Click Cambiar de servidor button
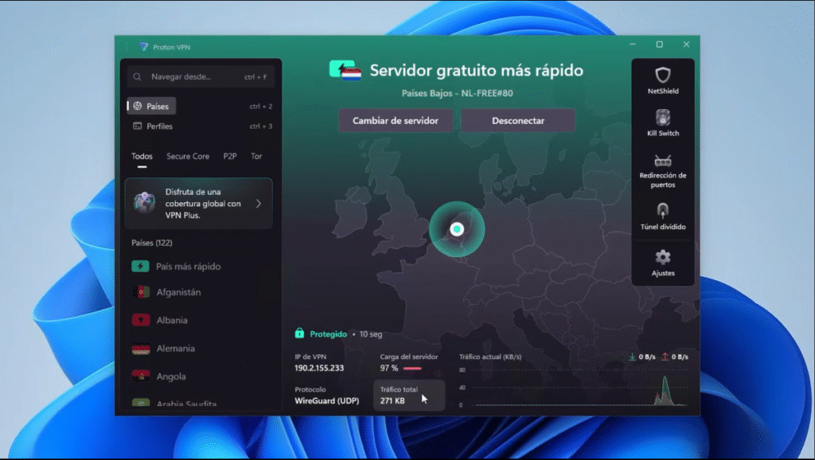 [396, 121]
